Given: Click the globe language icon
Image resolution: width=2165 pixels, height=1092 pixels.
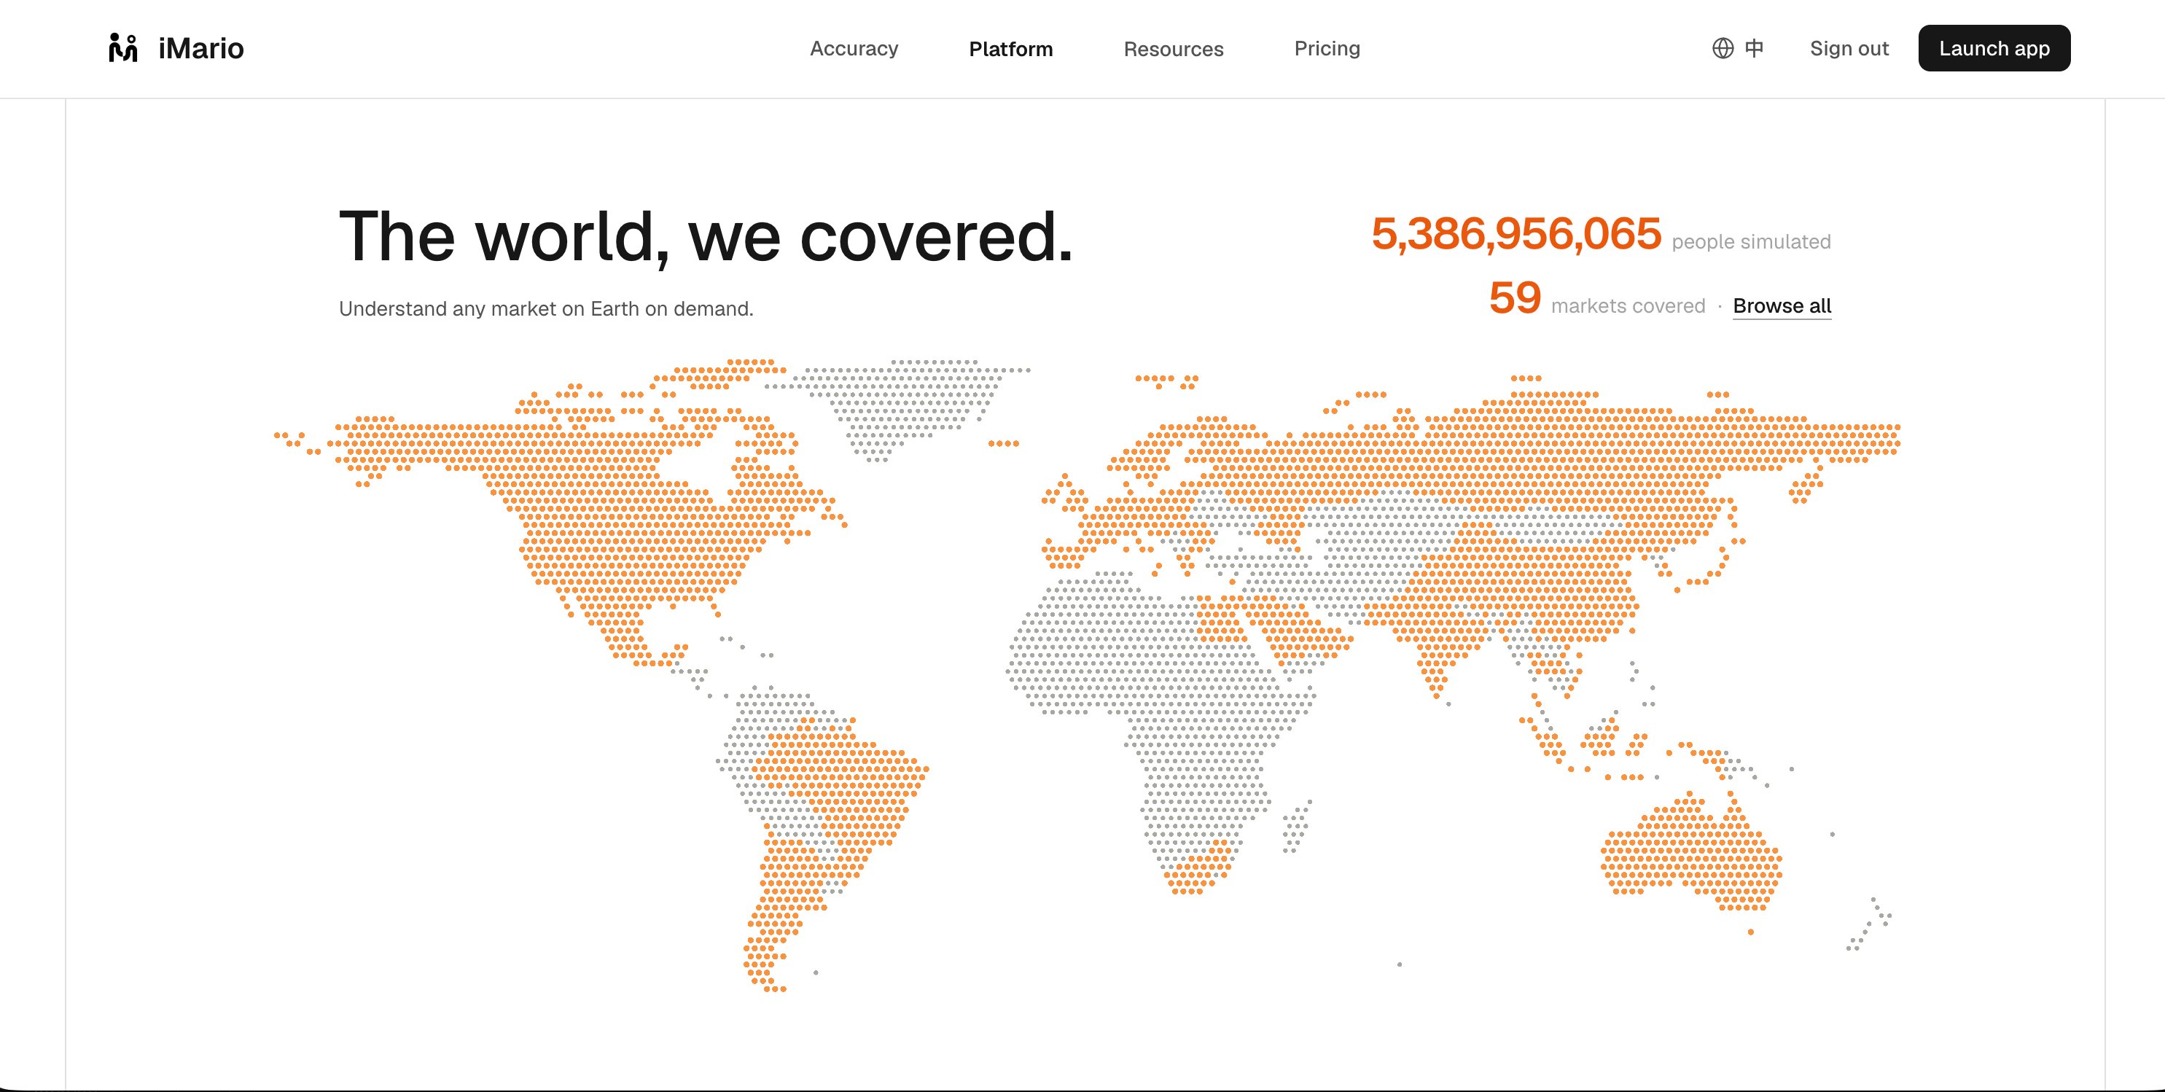Looking at the screenshot, I should click(x=1723, y=49).
